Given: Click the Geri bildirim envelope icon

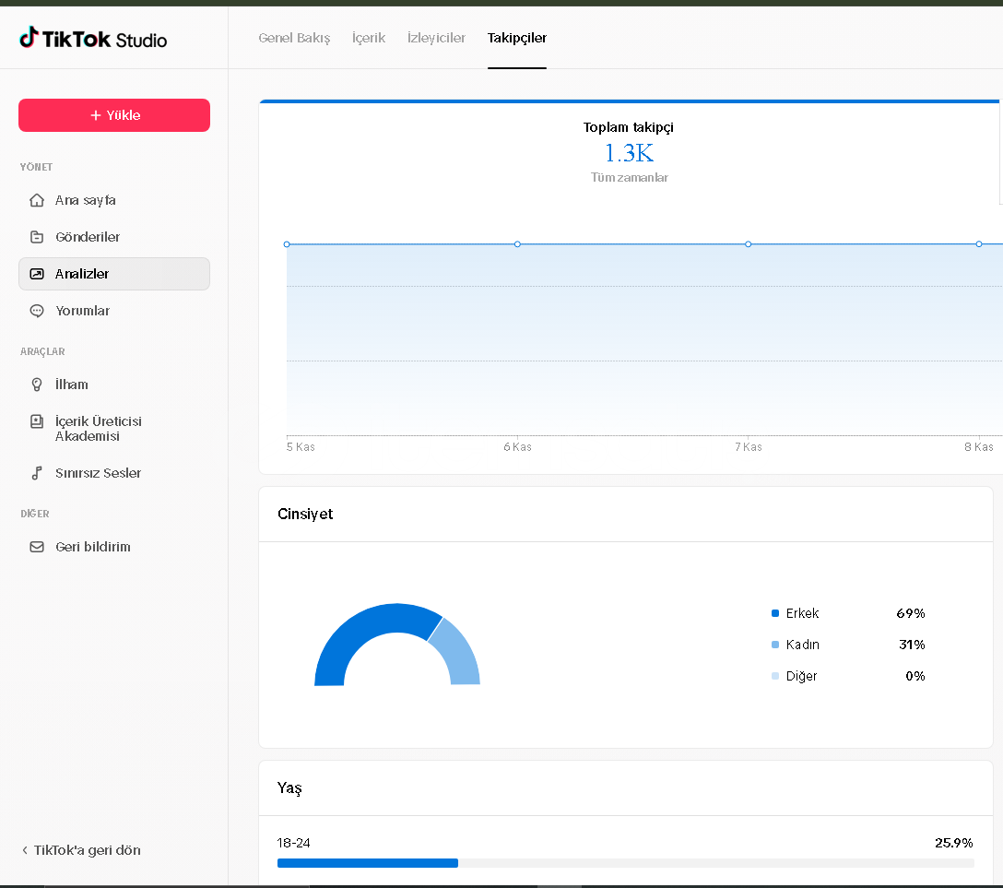Looking at the screenshot, I should pyautogui.click(x=37, y=547).
